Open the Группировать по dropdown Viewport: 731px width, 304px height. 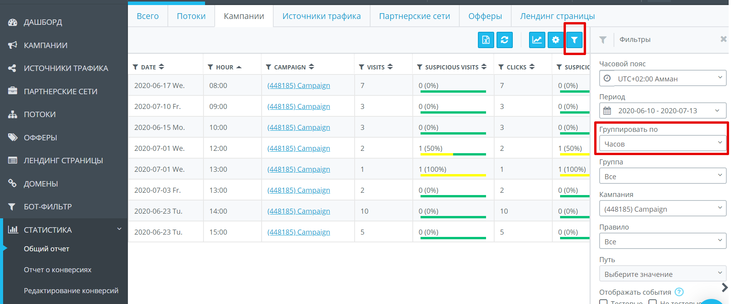click(x=663, y=144)
